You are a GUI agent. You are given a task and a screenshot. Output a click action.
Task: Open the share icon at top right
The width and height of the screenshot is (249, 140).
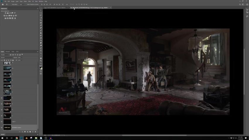tap(247, 4)
